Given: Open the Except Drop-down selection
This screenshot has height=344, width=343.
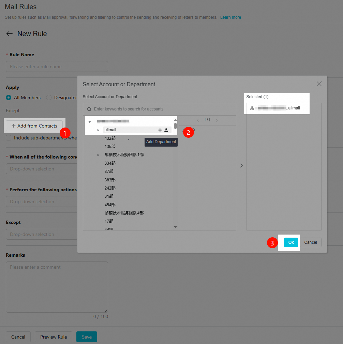Looking at the screenshot, I should point(42,234).
